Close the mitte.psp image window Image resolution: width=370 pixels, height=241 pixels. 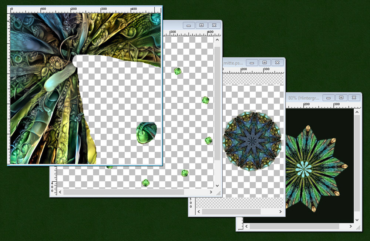coord(277,63)
